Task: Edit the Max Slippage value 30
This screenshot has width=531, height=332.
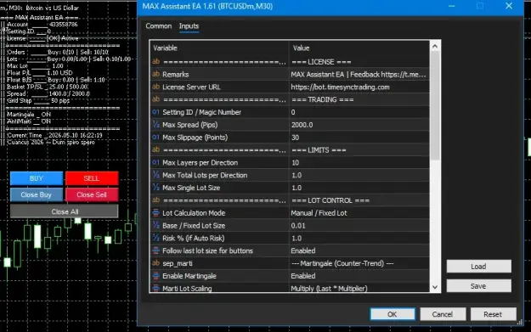Action: 359,137
